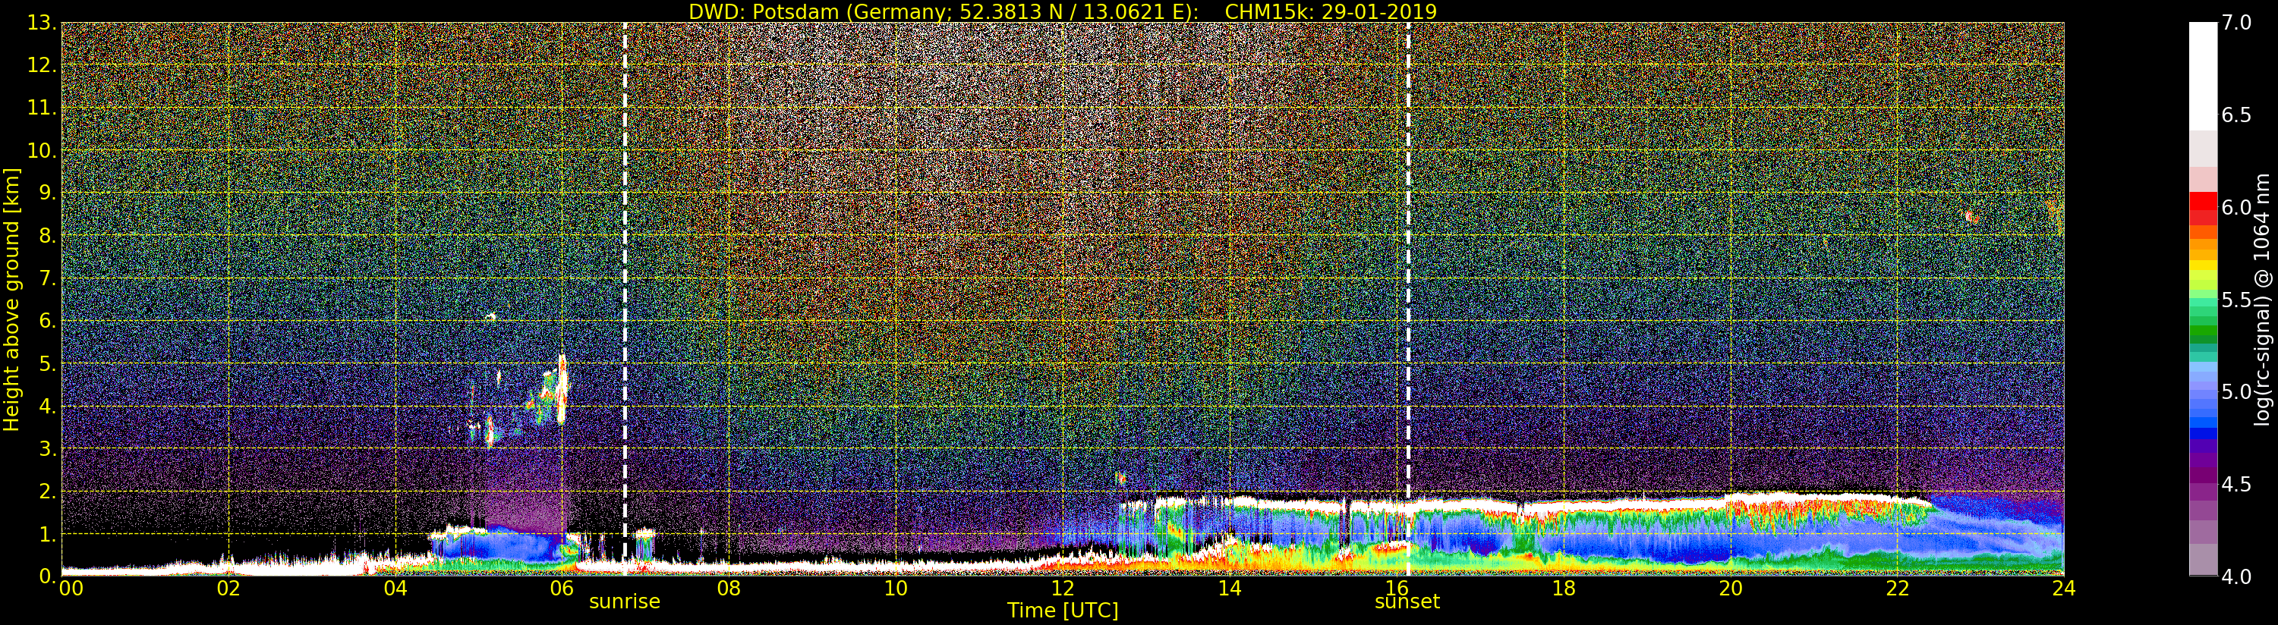Click the x-axis tick label '18'

(x=1564, y=588)
